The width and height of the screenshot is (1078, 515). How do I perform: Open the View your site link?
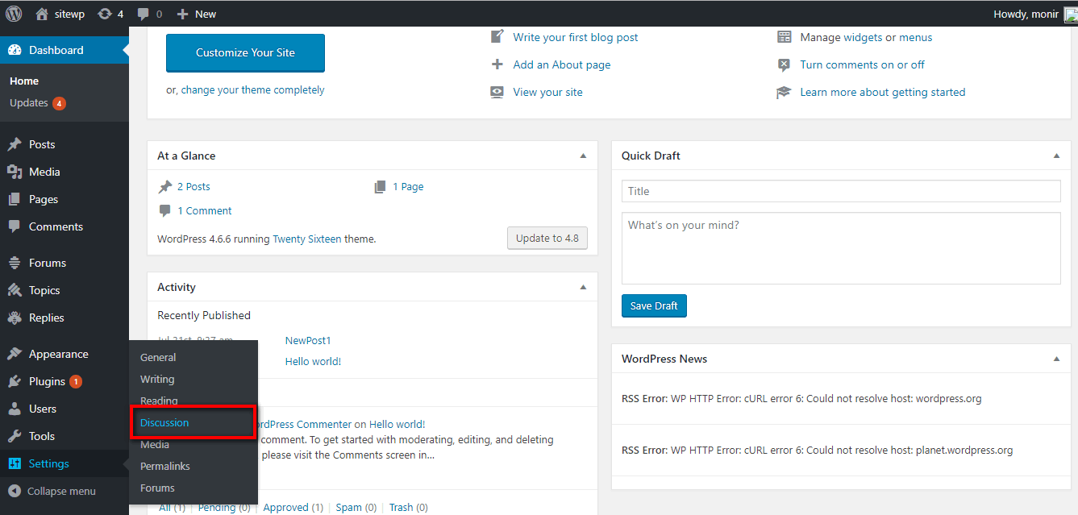[548, 92]
